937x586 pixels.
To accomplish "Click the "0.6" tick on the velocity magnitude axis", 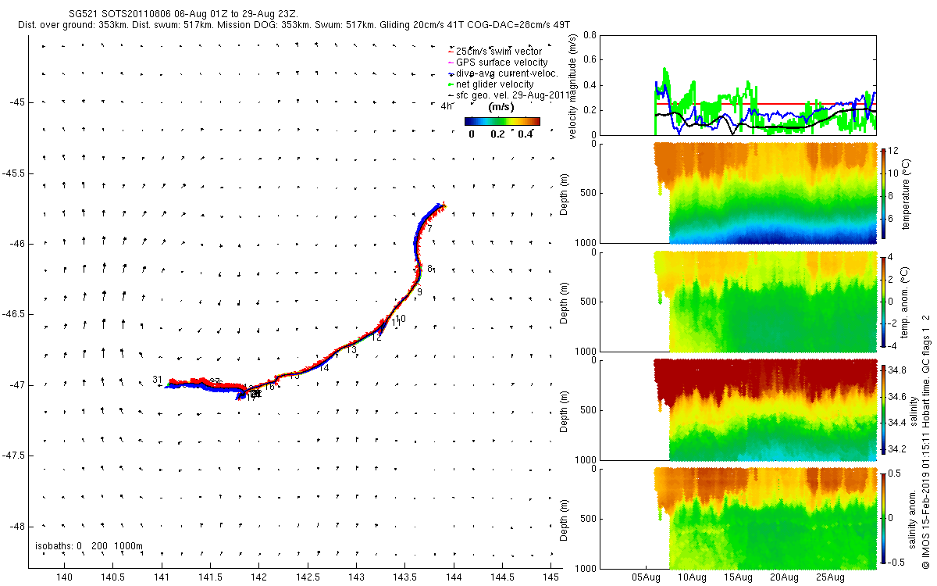I will coord(590,60).
